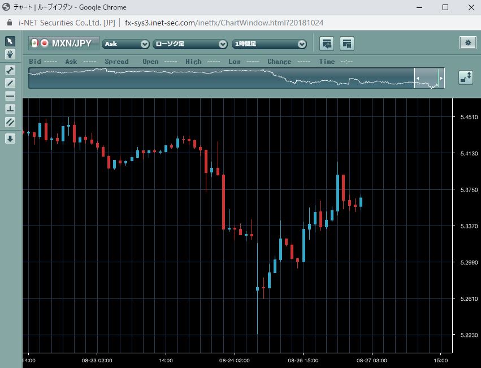Image resolution: width=481 pixels, height=368 pixels.
Task: Click the 08-24 02:00 time label
Action: click(x=235, y=360)
